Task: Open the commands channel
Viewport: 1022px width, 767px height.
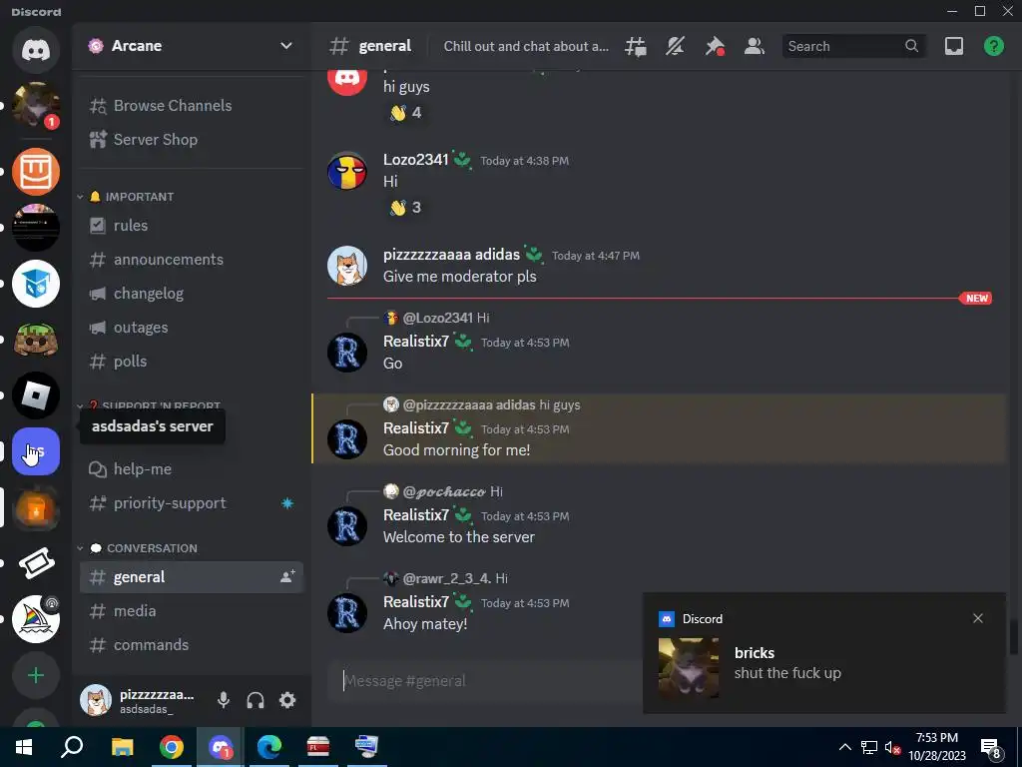Action: (x=192, y=645)
